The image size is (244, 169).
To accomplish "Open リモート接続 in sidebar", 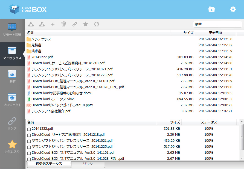I will coord(12,30).
